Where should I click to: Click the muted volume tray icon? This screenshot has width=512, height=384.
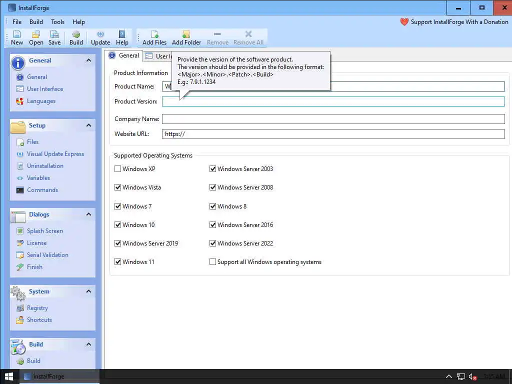(472, 377)
